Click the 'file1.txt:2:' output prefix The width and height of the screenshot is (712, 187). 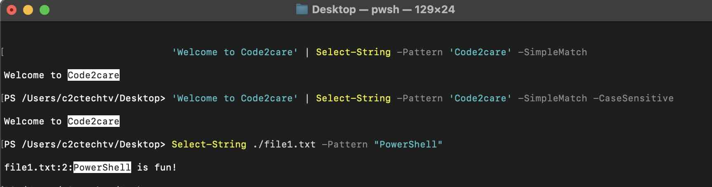pyautogui.click(x=38, y=168)
